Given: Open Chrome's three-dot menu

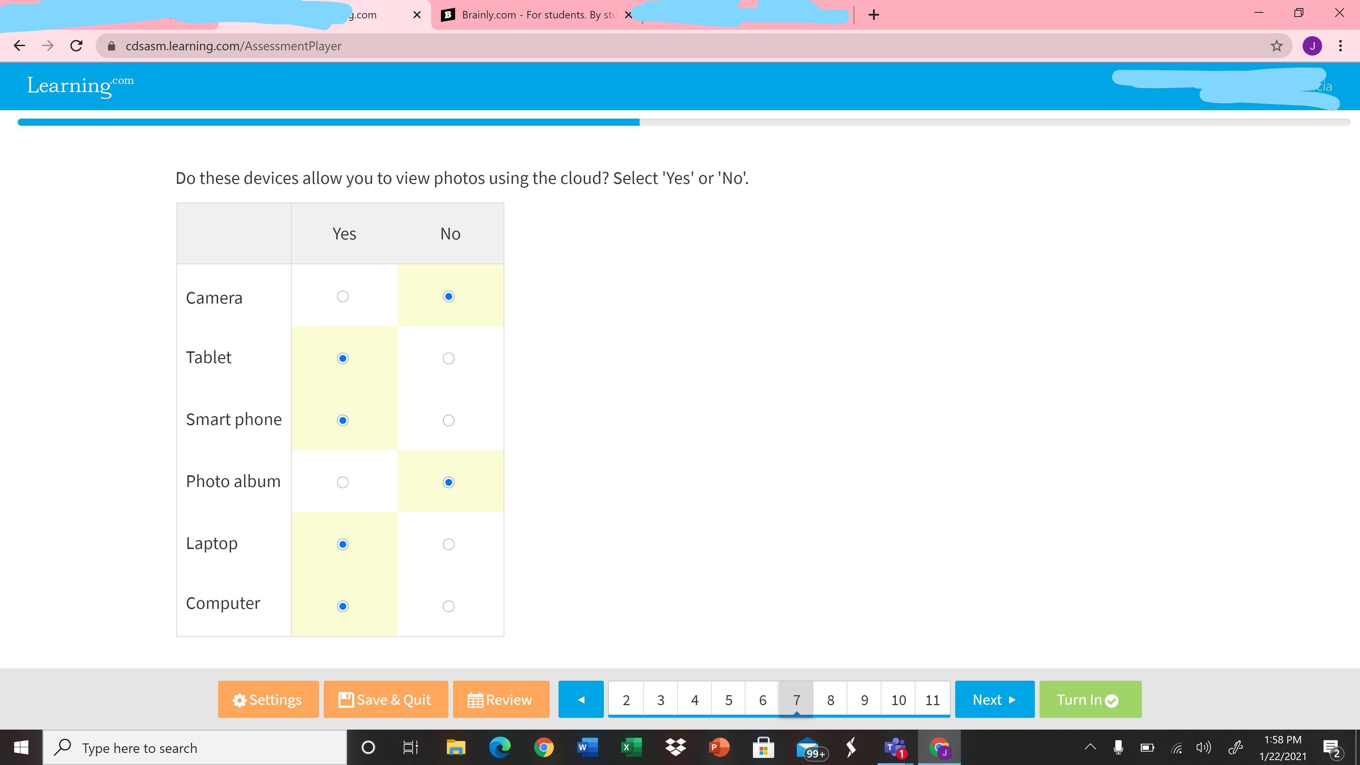Looking at the screenshot, I should pos(1340,46).
